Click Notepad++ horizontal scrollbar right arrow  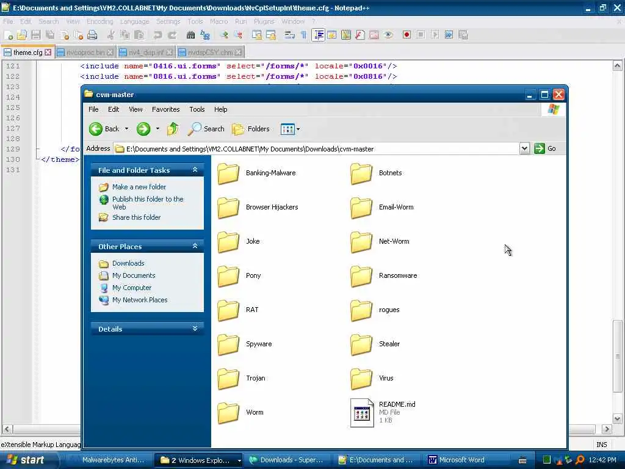pos(607,429)
